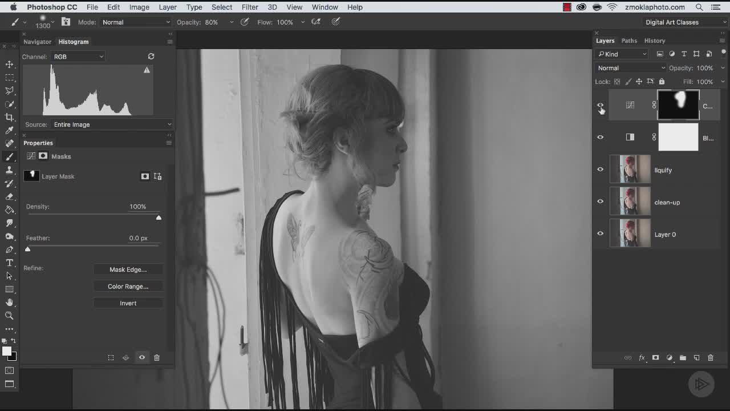Select the Rectangular Marquee tool
Image resolution: width=730 pixels, height=411 pixels.
(10, 78)
